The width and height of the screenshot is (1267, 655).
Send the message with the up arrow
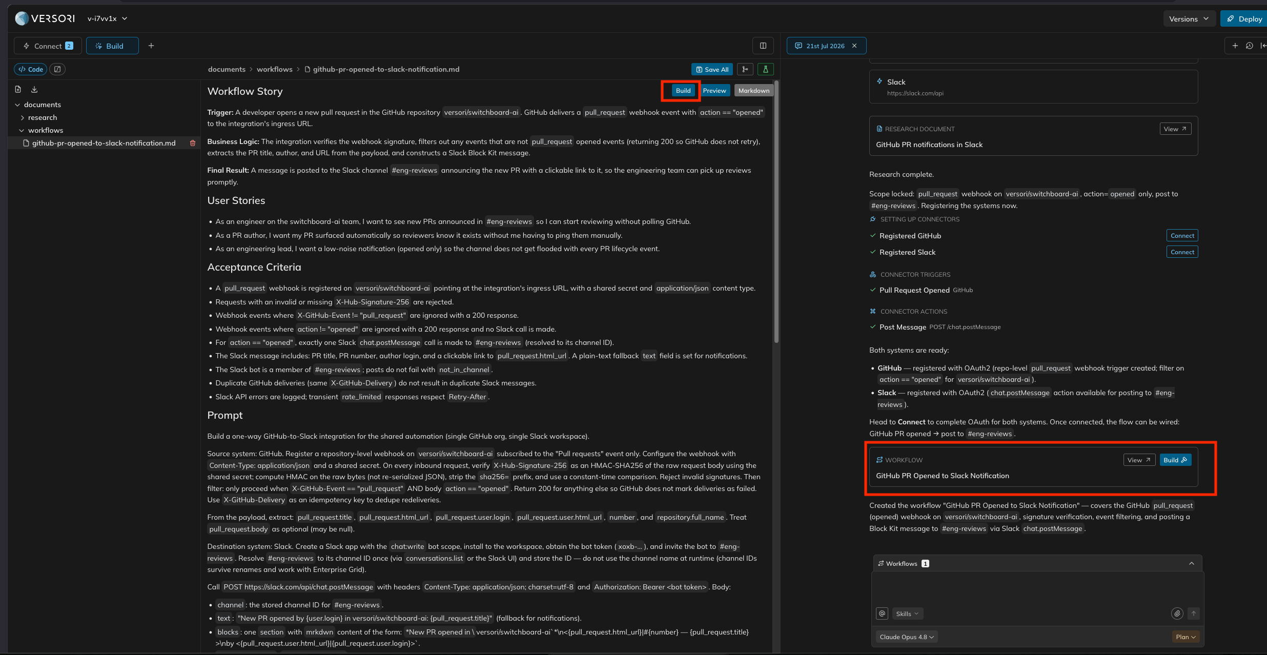(1194, 613)
